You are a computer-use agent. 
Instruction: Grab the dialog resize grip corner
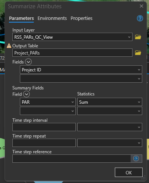tap(144, 178)
